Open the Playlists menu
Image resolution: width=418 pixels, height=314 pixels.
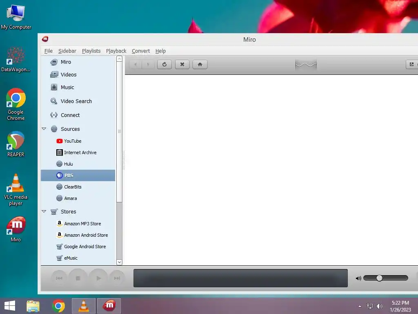point(91,51)
